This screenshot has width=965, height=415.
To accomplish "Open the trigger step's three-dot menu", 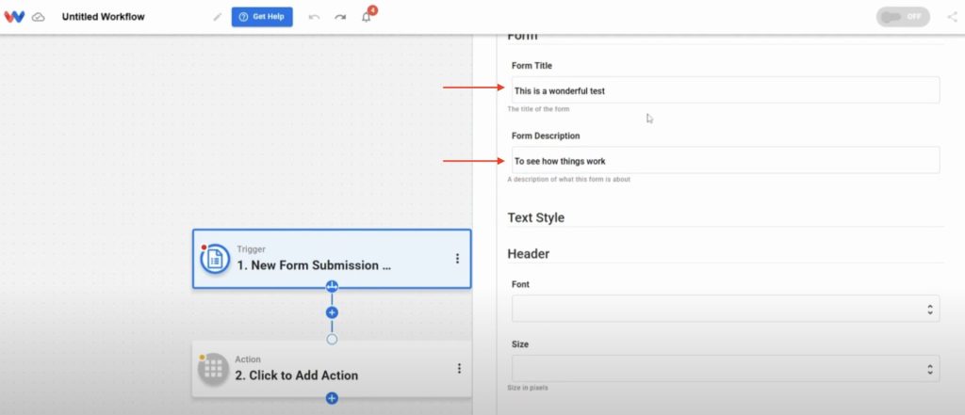I will coord(457,259).
